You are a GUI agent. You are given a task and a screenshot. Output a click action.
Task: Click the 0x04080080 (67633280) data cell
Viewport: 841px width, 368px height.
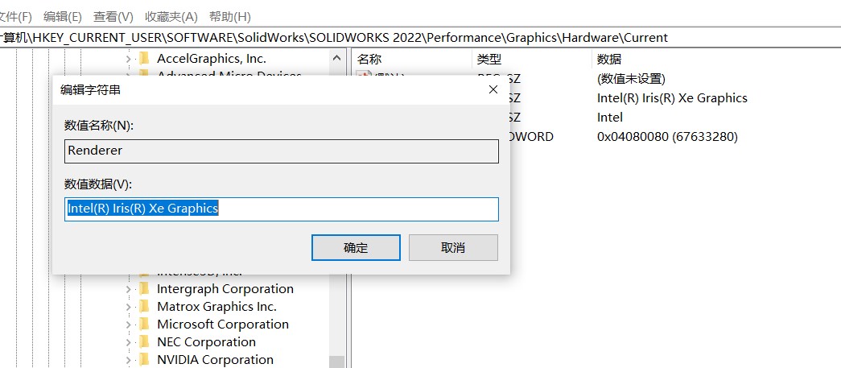click(667, 137)
